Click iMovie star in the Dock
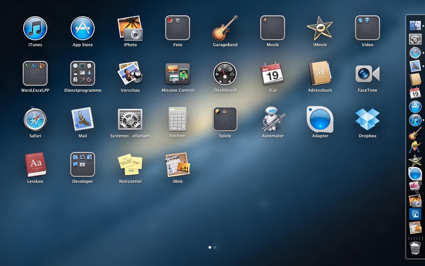The width and height of the screenshot is (425, 266). coord(415,161)
